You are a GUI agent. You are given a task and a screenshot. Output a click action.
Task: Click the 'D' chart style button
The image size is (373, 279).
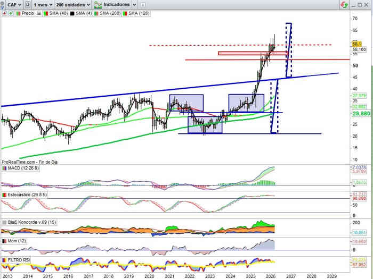click(x=28, y=4)
